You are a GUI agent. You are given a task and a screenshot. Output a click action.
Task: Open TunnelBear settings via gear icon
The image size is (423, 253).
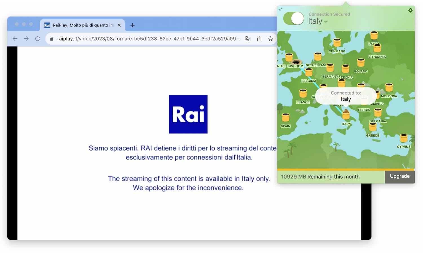[411, 10]
